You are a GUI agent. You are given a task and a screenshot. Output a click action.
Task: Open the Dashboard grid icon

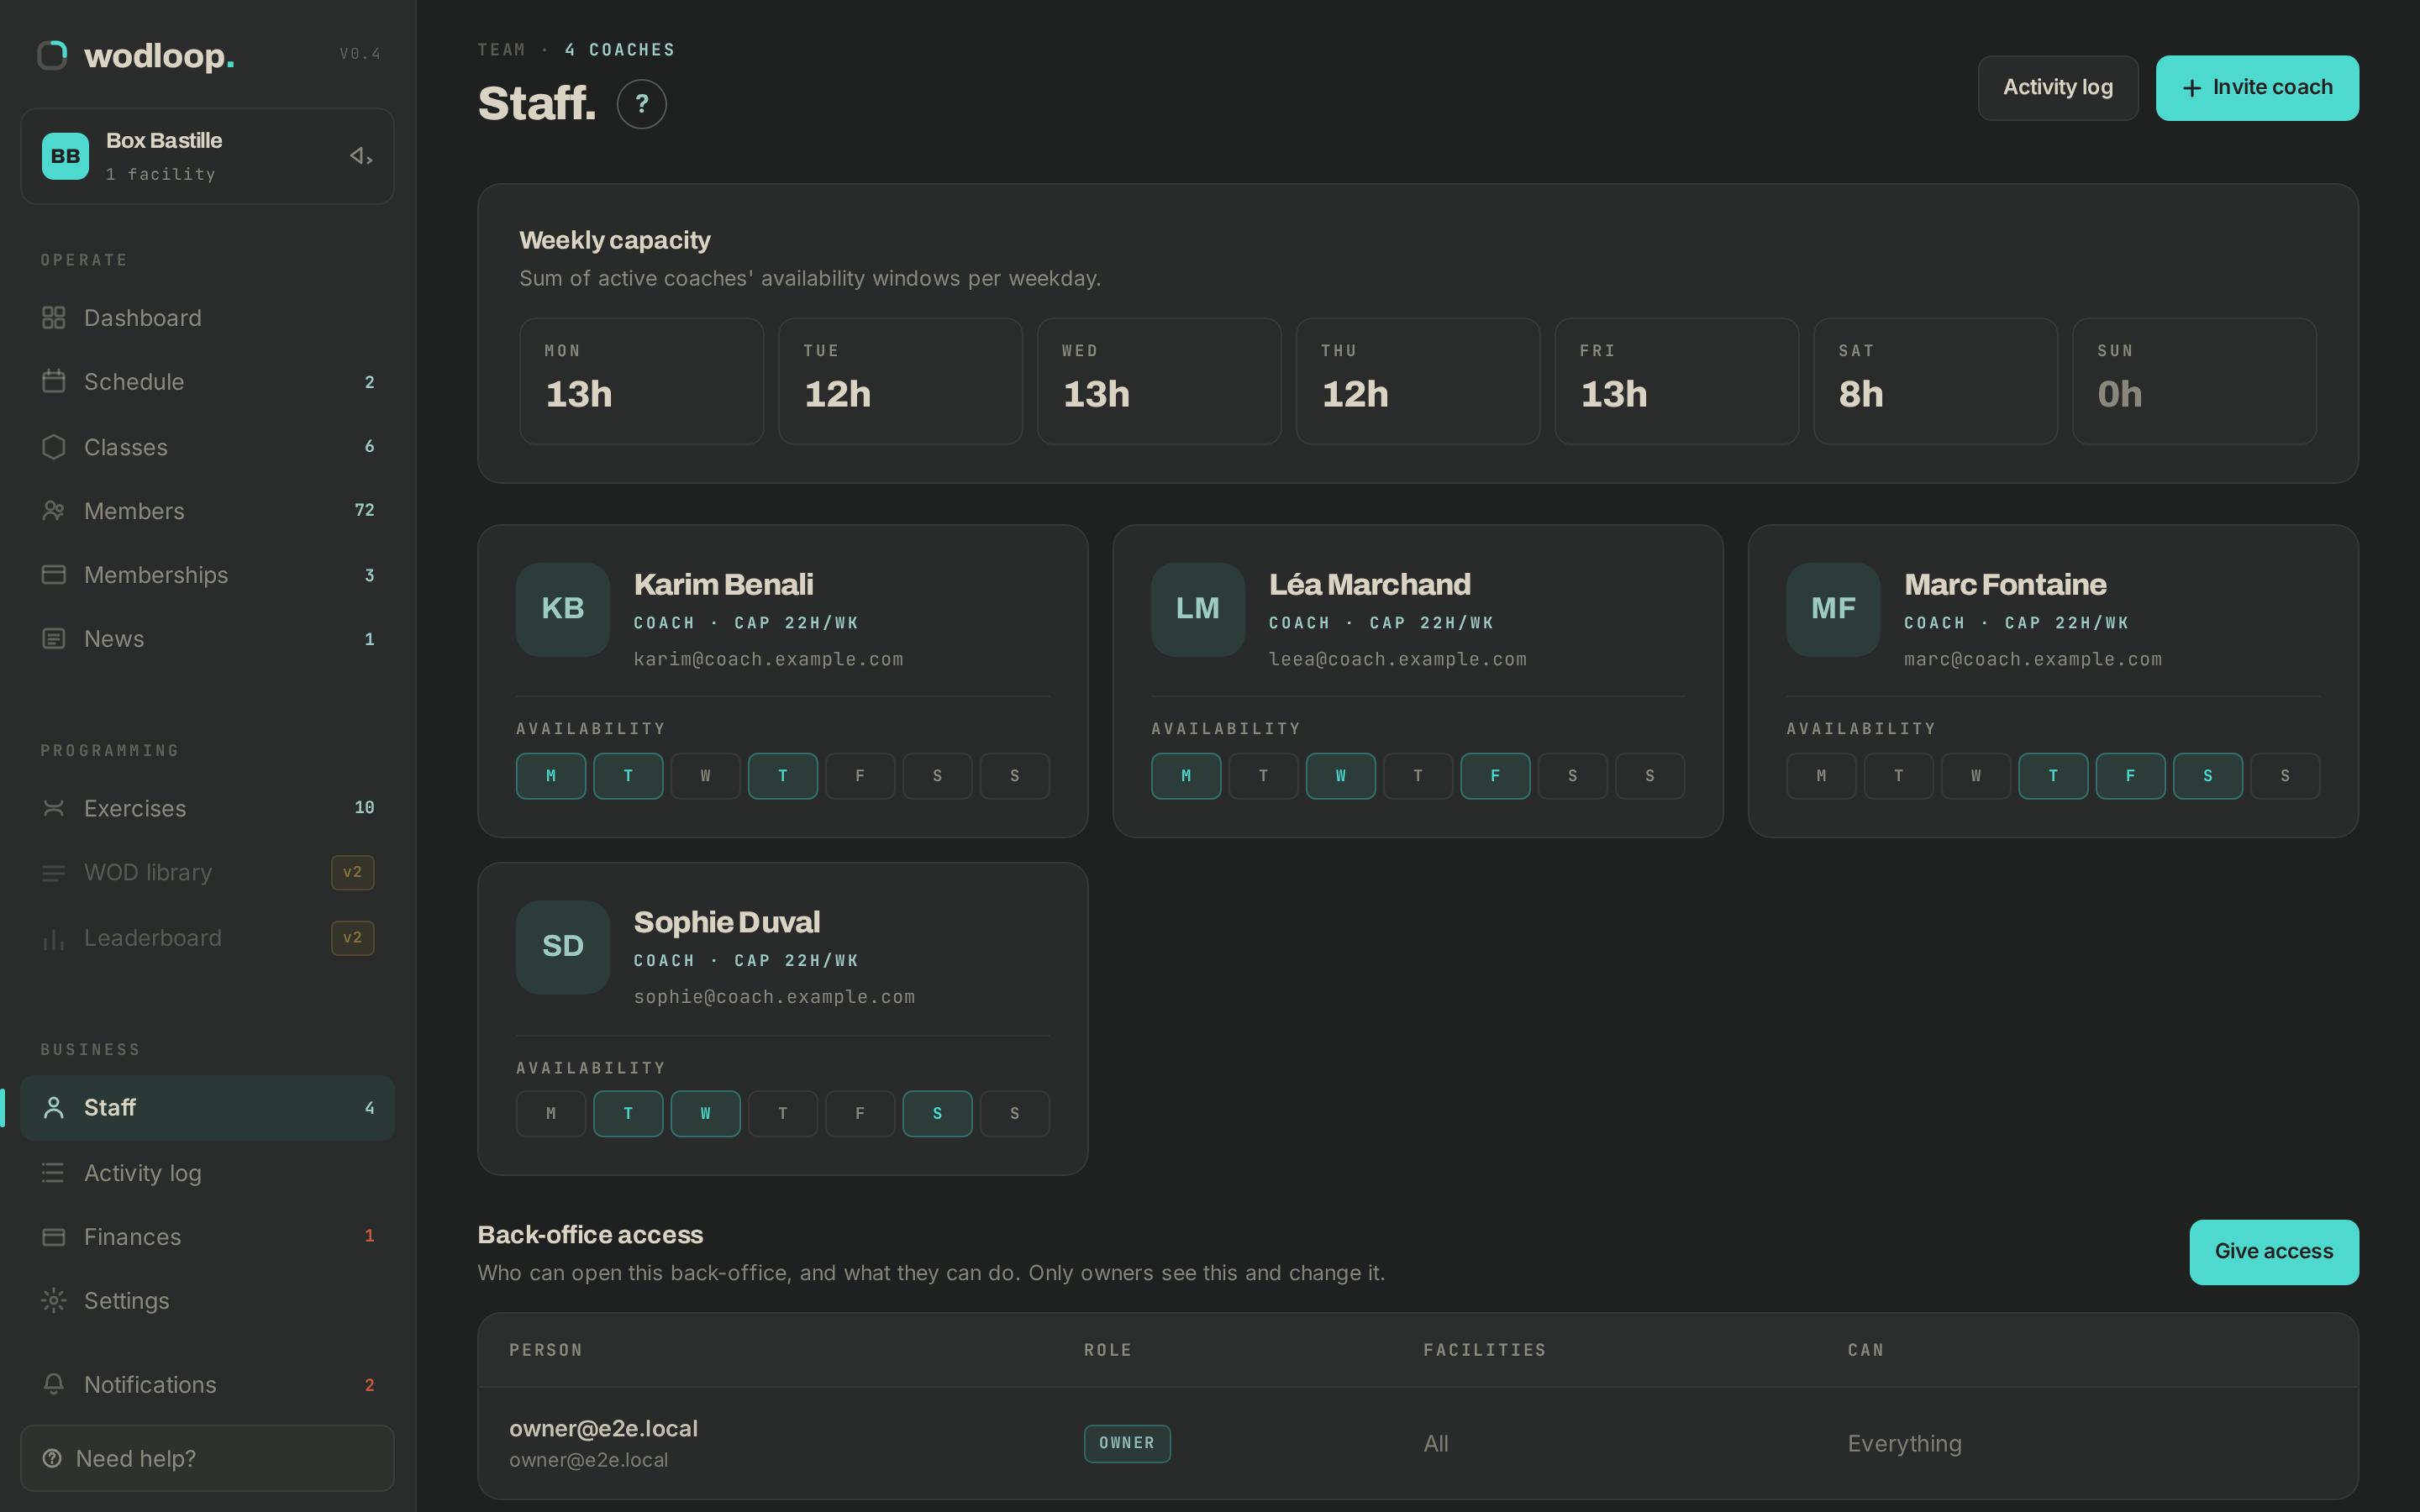[54, 318]
